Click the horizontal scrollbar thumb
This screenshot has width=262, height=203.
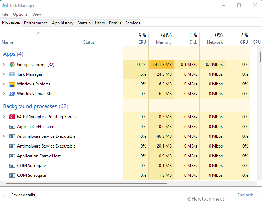coord(87,183)
